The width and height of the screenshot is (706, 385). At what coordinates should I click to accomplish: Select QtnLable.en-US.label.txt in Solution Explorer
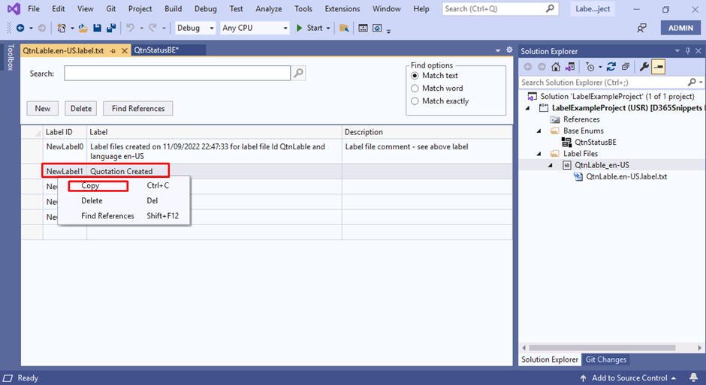626,176
